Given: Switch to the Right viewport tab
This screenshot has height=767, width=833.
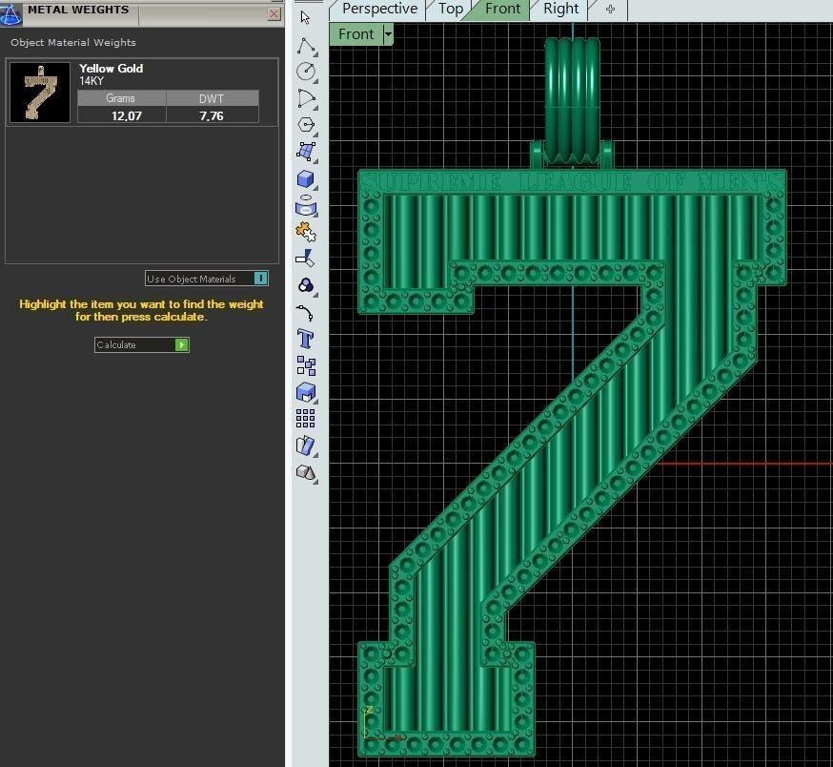Looking at the screenshot, I should click(x=560, y=9).
